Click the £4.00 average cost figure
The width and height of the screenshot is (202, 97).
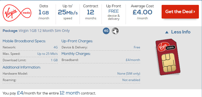click(x=142, y=12)
